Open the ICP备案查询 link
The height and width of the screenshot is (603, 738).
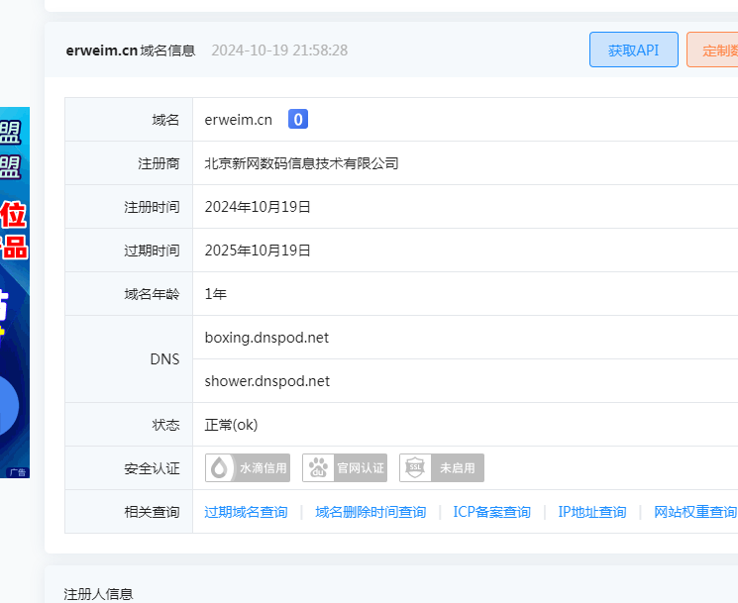click(x=492, y=512)
